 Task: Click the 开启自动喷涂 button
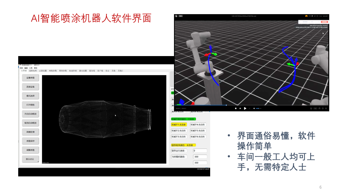pyautogui.click(x=30, y=114)
